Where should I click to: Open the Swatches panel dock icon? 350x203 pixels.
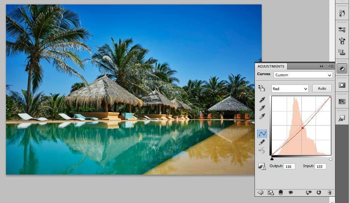pyautogui.click(x=342, y=101)
